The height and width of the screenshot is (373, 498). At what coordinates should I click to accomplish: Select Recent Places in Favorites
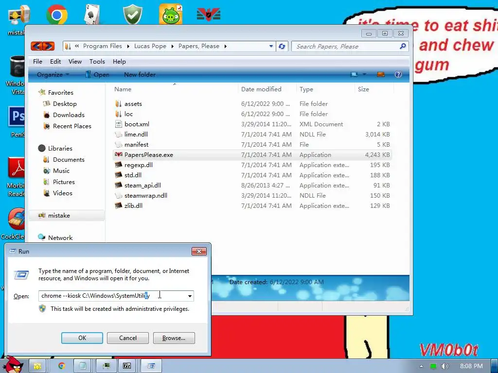point(72,126)
